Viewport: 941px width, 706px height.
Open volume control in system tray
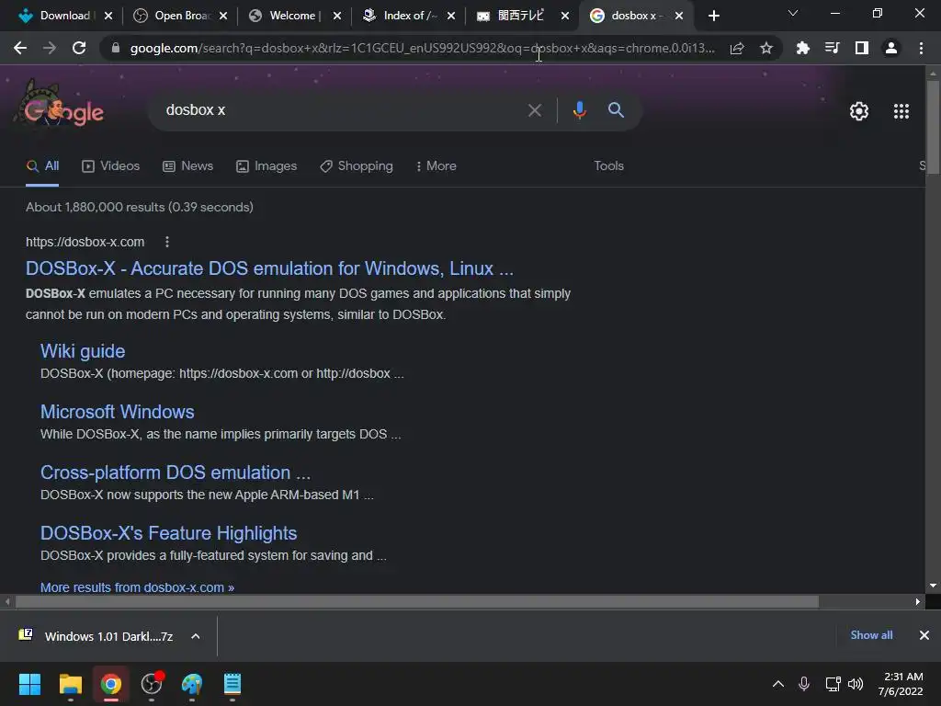tap(856, 684)
